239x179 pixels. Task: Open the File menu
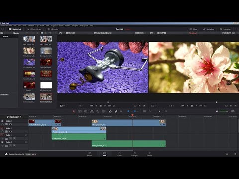(15, 25)
